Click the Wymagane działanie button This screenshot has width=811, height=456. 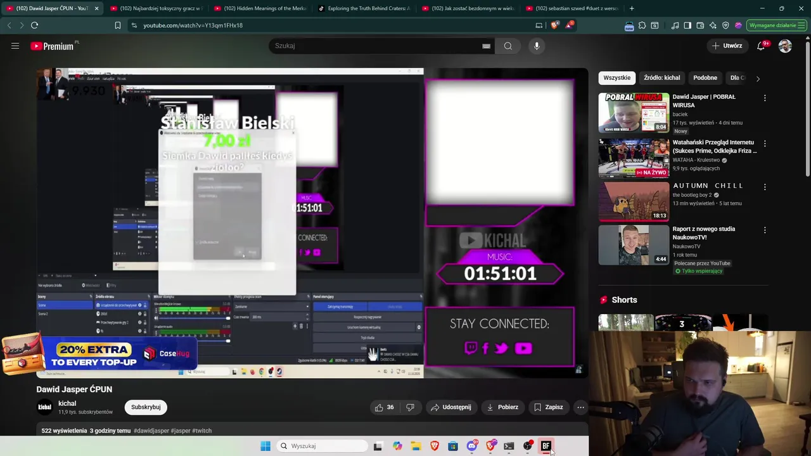pyautogui.click(x=777, y=25)
